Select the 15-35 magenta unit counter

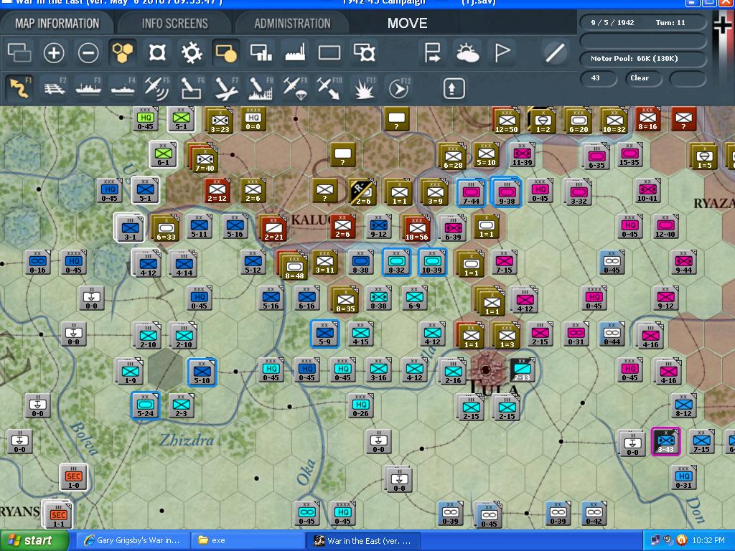click(x=629, y=156)
